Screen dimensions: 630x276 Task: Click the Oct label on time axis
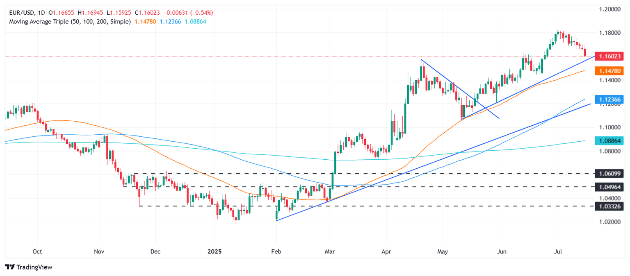(37, 251)
